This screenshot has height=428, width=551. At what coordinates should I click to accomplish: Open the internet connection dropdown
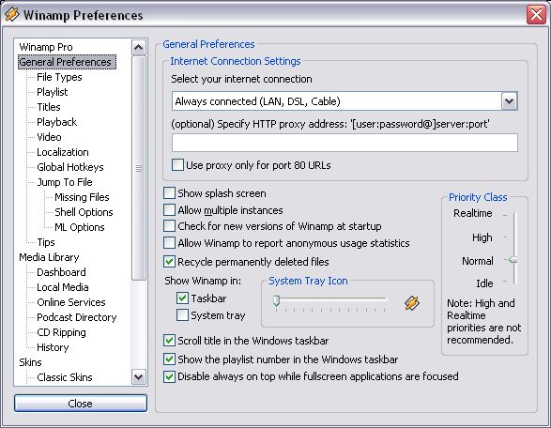coord(509,101)
